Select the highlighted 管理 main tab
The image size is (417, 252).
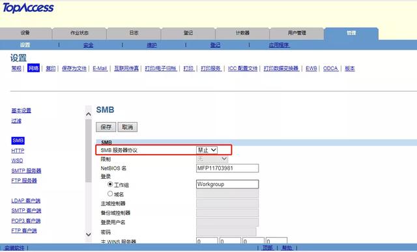click(351, 33)
